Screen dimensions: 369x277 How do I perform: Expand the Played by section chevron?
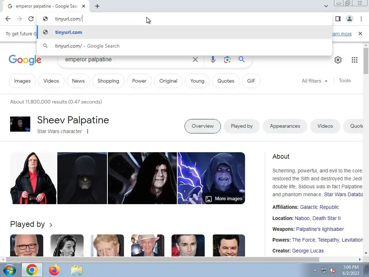[x=51, y=225]
